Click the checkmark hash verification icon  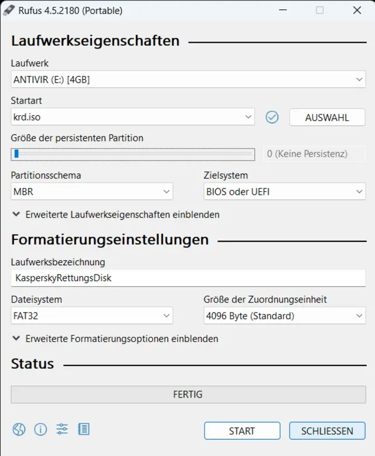tap(272, 117)
